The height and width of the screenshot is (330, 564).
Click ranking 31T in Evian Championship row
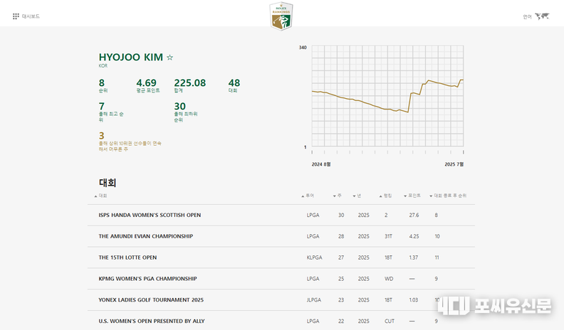(389, 236)
